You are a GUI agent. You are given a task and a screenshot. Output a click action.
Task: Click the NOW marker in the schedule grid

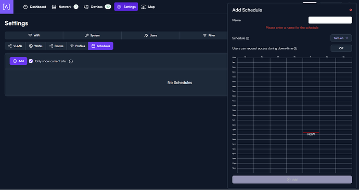click(x=311, y=134)
